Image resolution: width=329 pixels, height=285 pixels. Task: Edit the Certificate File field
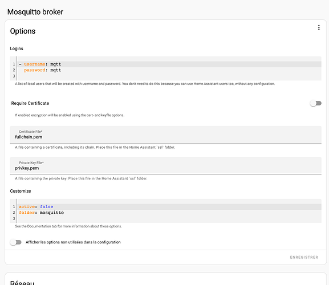[166, 135]
